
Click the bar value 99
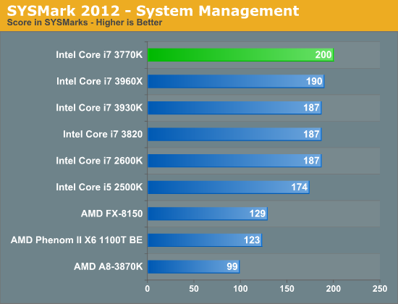click(x=232, y=266)
